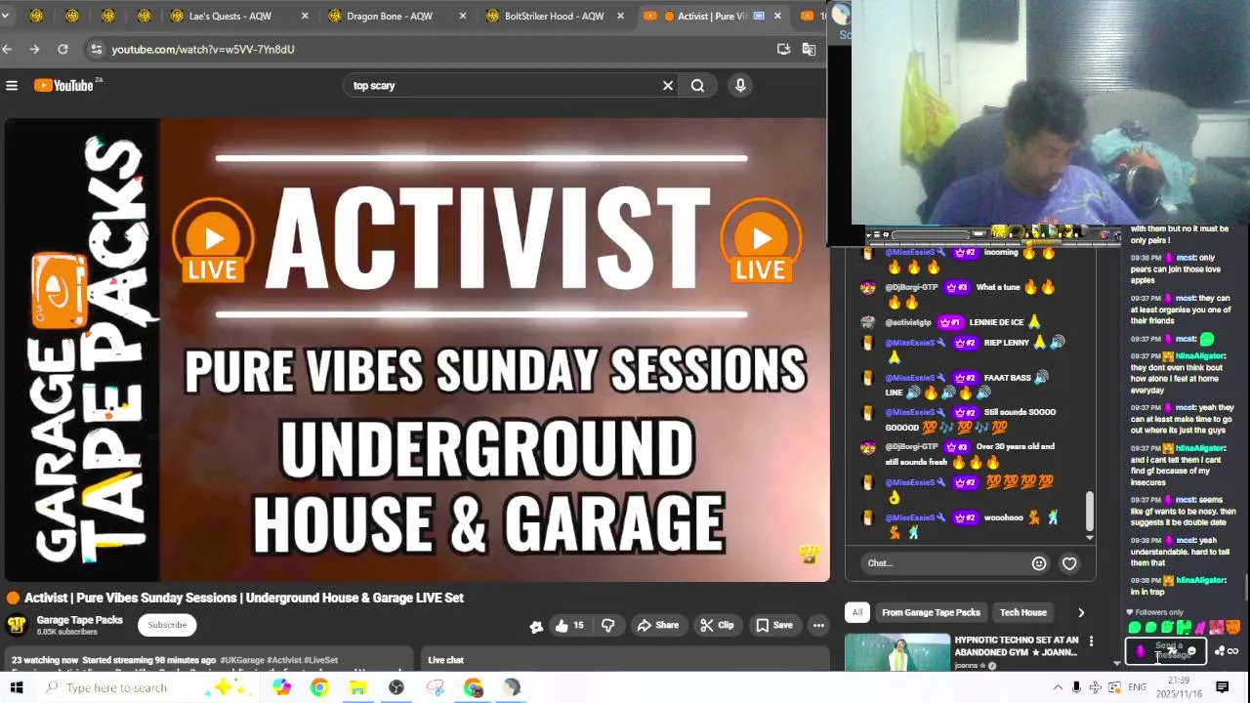Reload the YouTube page
This screenshot has width=1250, height=703.
click(62, 49)
